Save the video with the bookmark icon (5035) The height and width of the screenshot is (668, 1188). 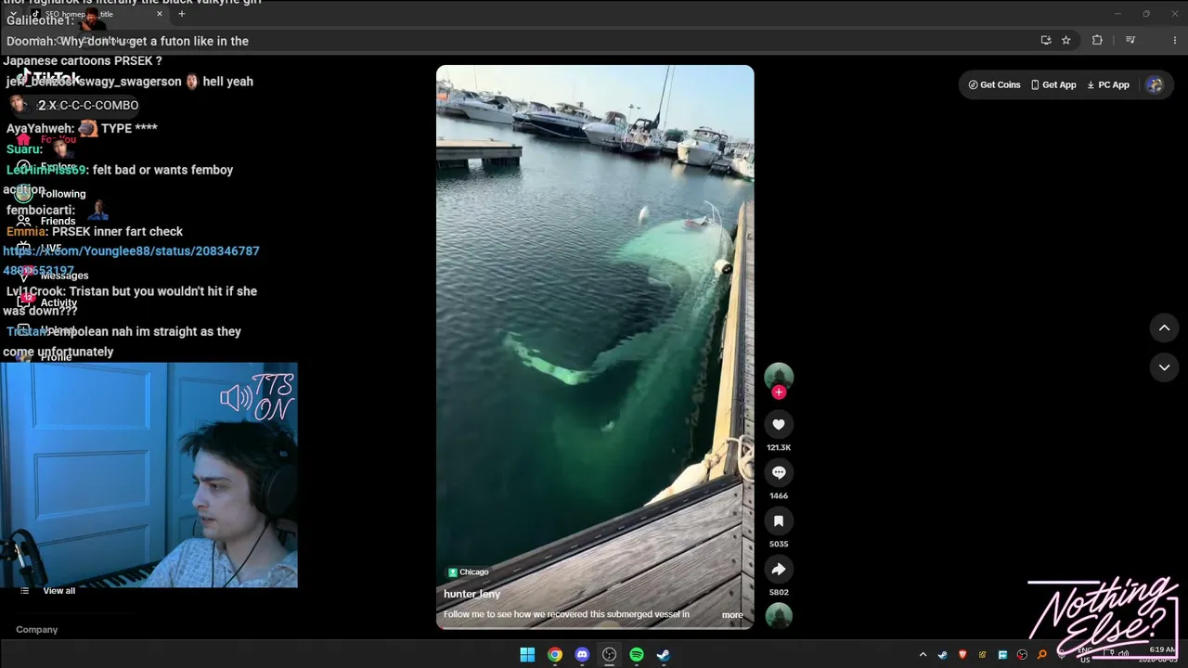pyautogui.click(x=779, y=520)
